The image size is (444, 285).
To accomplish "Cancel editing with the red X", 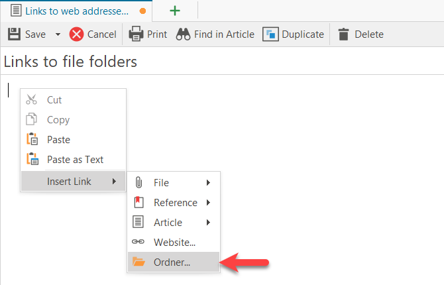I will (77, 34).
